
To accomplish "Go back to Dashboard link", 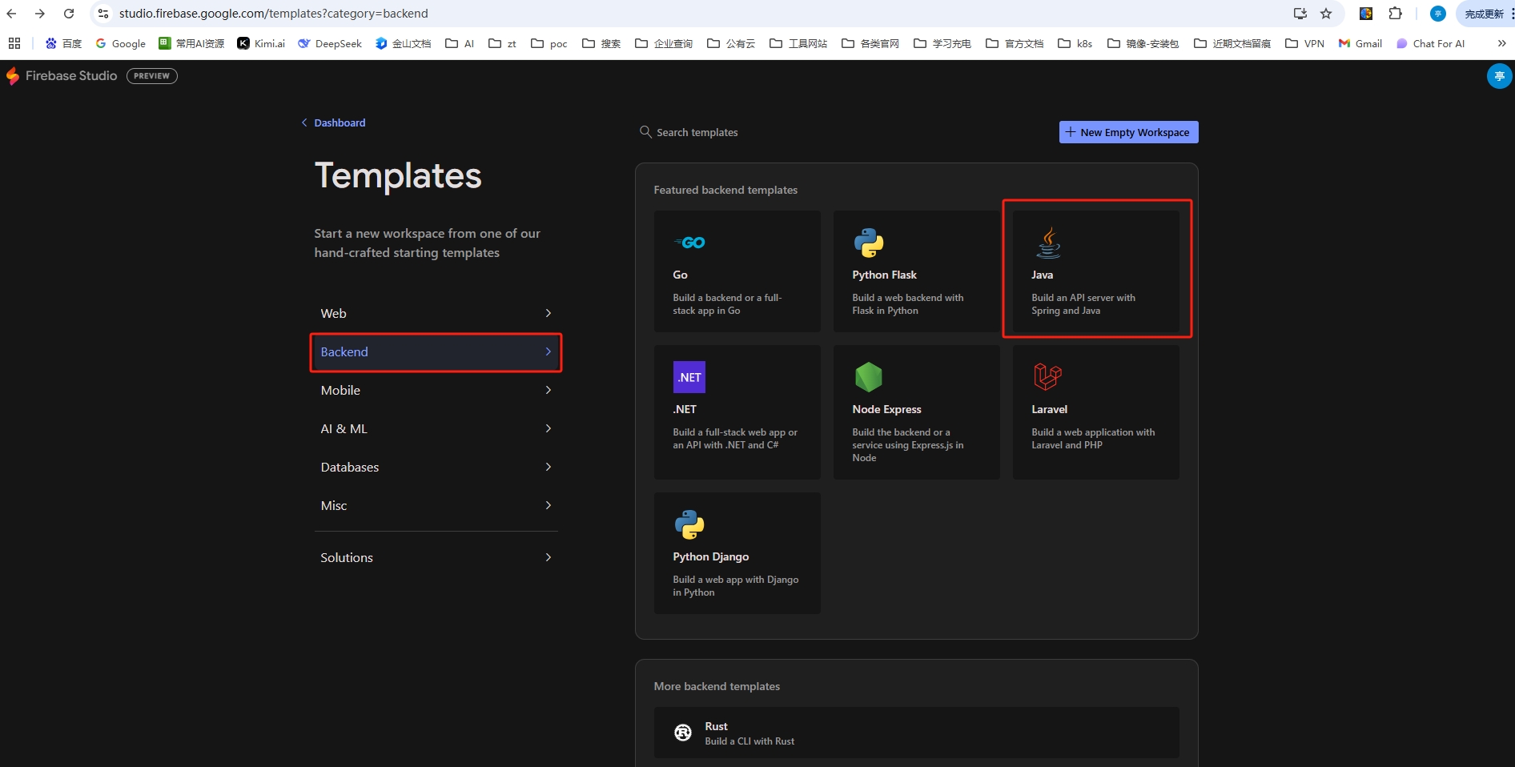I will click(x=333, y=122).
